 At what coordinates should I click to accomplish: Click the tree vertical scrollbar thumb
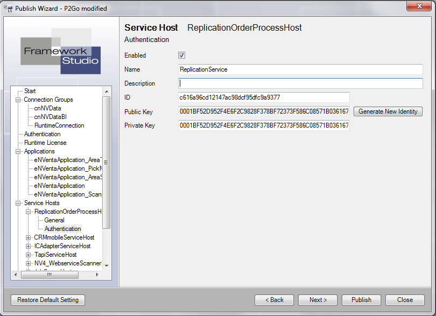tap(107, 163)
